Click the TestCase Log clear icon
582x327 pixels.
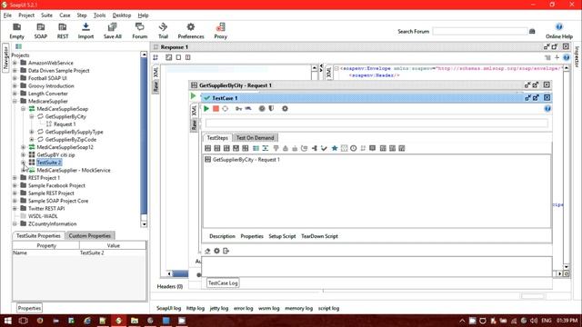[207, 251]
